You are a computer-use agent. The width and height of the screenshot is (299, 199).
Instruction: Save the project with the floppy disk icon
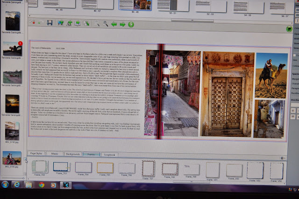click(50, 23)
